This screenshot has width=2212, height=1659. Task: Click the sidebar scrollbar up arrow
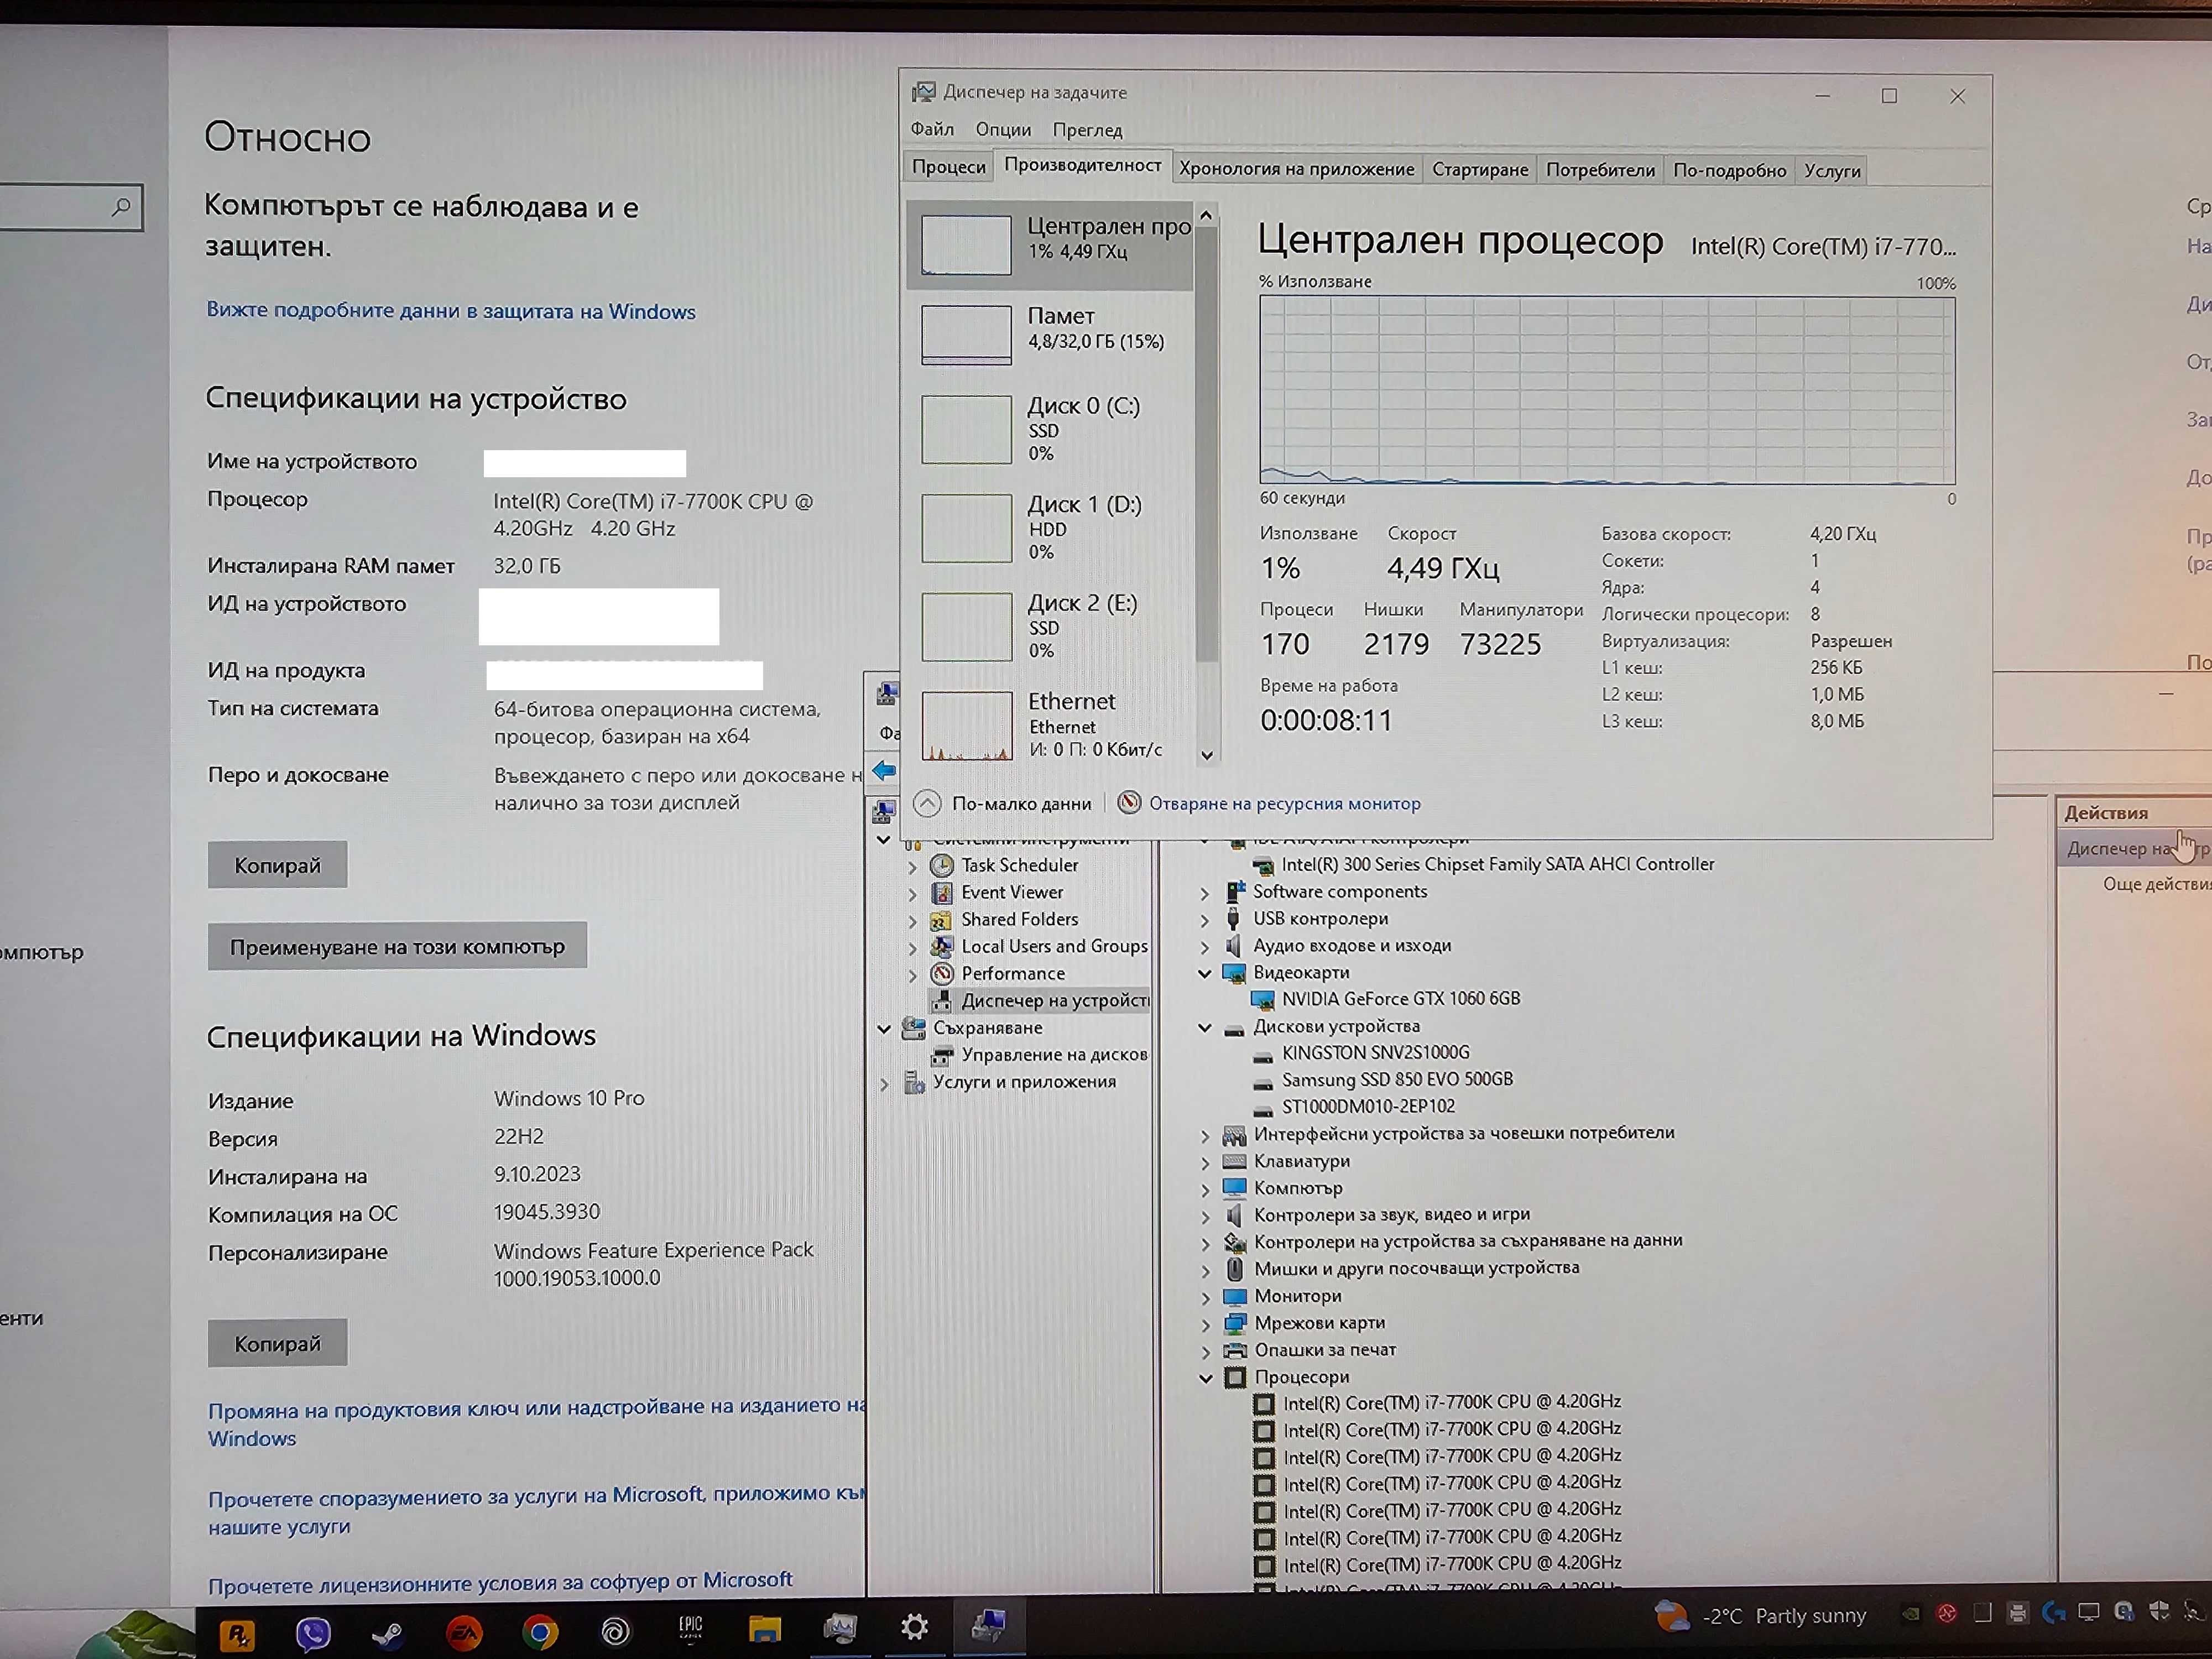[1206, 215]
